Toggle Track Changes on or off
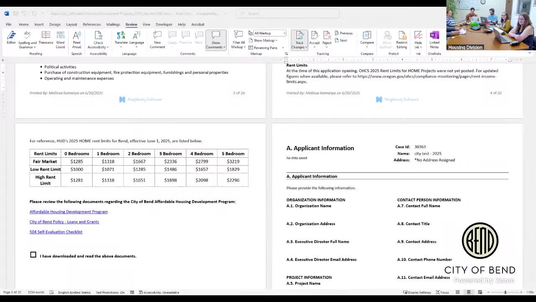536x302 pixels. coord(299,36)
